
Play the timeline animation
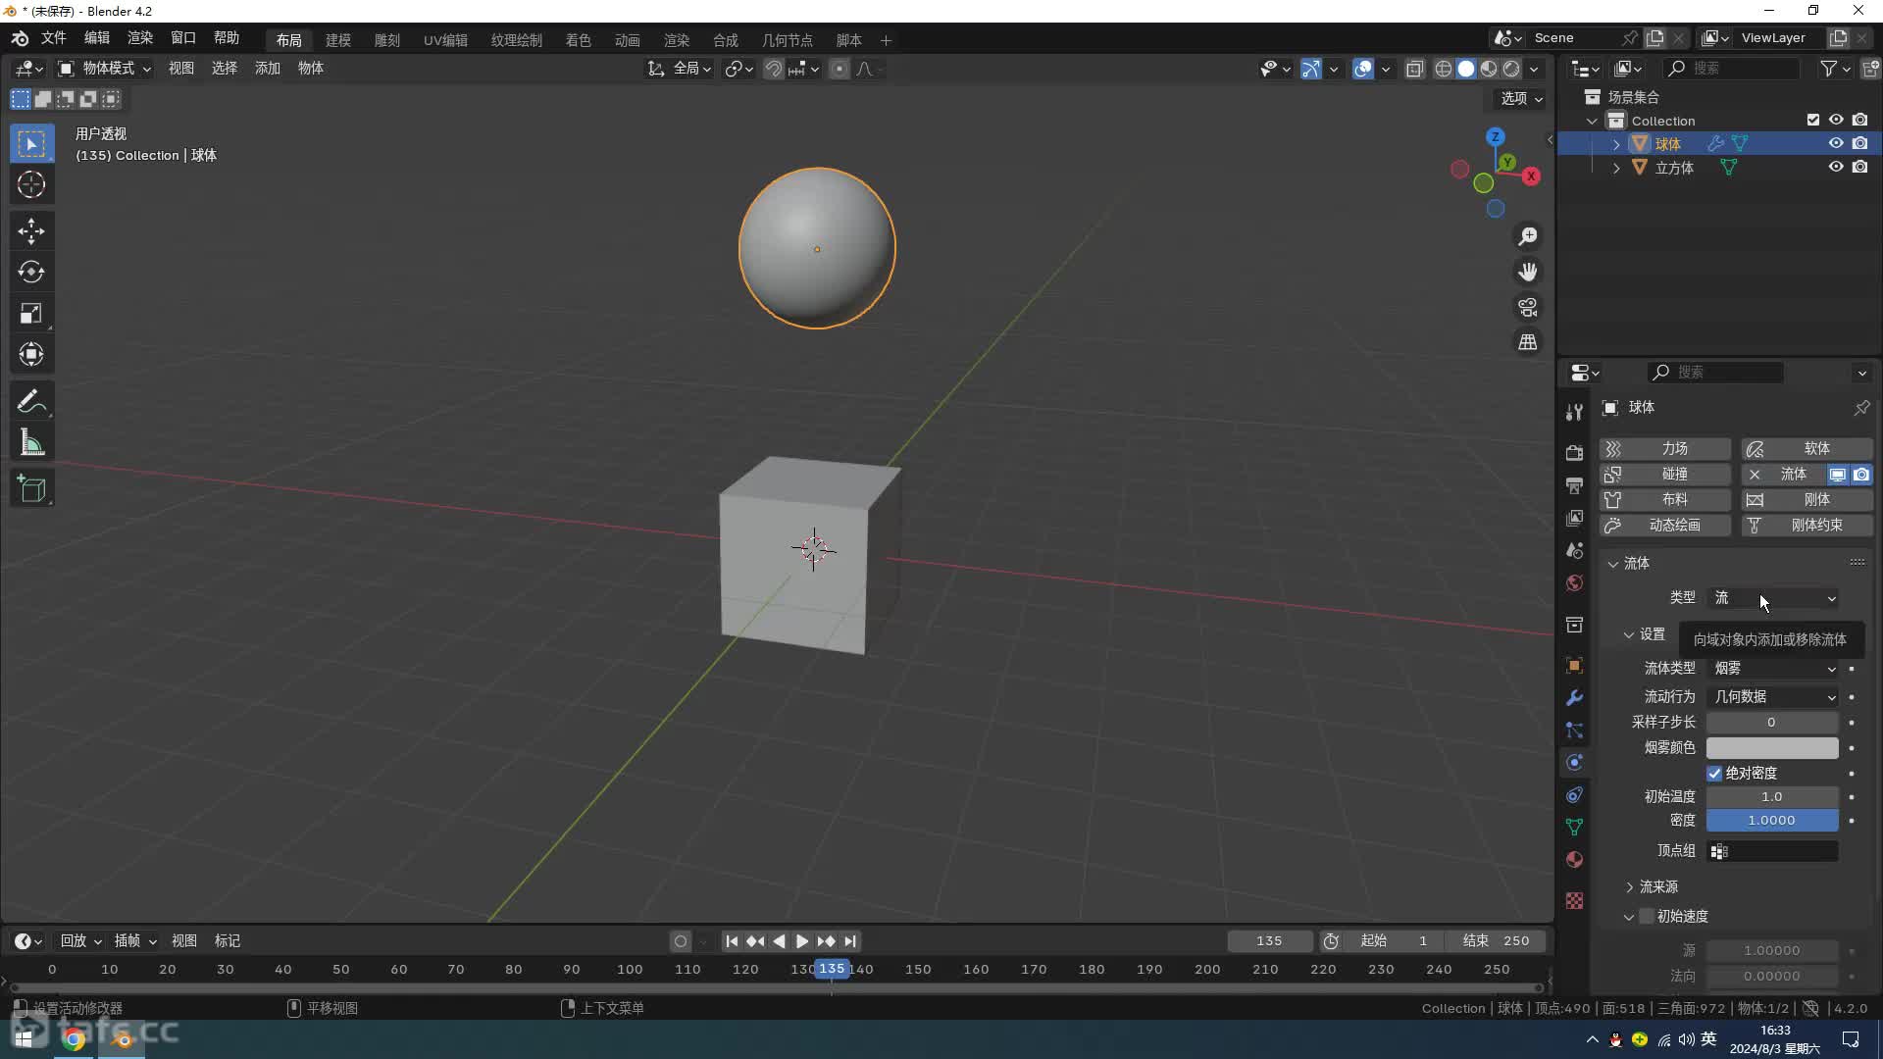pos(802,941)
